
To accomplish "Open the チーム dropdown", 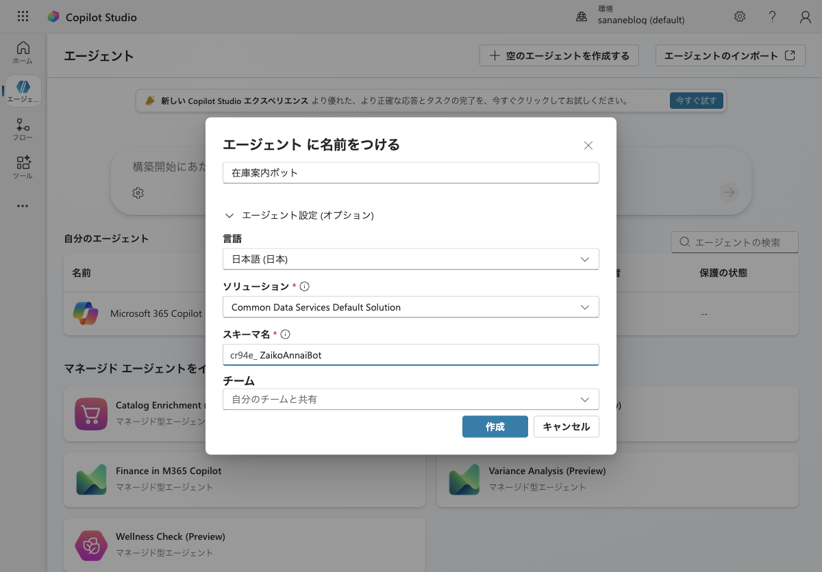I will [x=411, y=399].
